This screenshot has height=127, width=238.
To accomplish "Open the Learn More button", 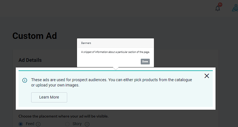I will (x=49, y=97).
